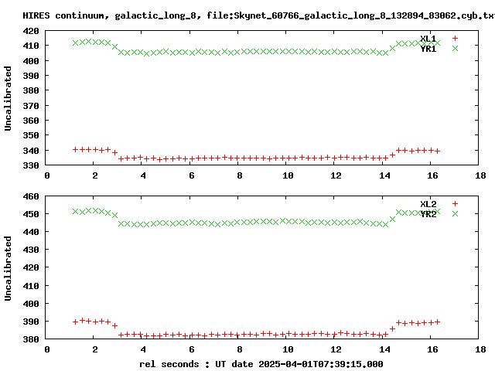
Task: Select the green cross marker beside YR1
Action: (455, 48)
